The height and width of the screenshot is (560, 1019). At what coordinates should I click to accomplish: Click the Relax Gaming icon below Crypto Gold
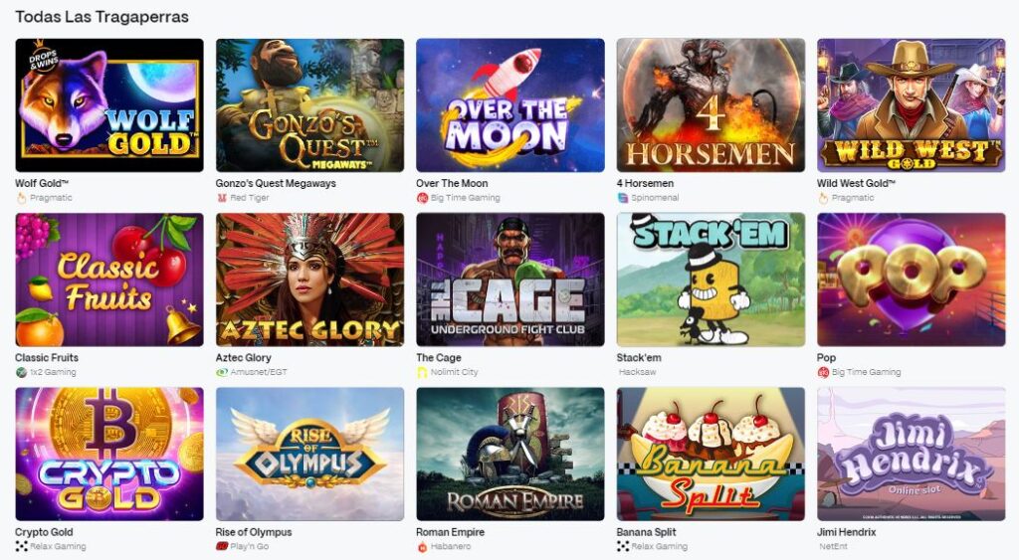pos(21,547)
